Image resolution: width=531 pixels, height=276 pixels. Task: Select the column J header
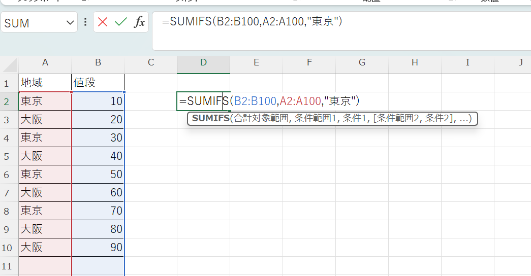tap(520, 62)
